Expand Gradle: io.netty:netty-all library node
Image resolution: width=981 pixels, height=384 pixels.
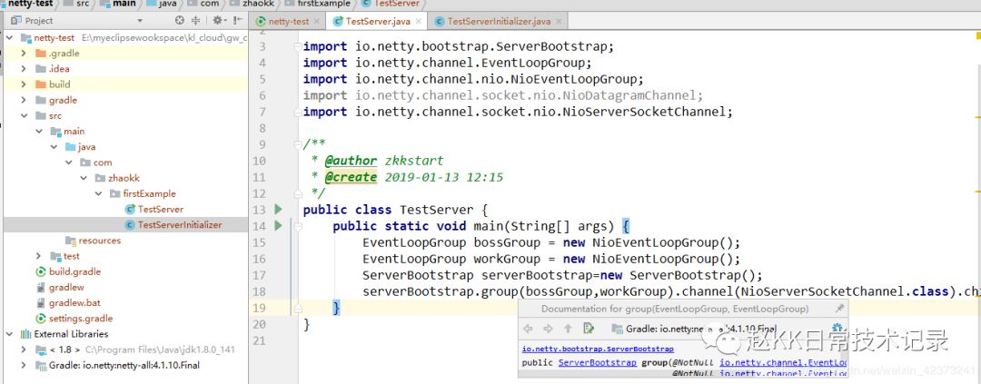tap(24, 365)
